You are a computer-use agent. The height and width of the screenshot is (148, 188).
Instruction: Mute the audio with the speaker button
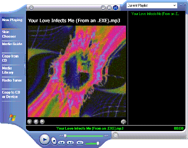(80, 143)
